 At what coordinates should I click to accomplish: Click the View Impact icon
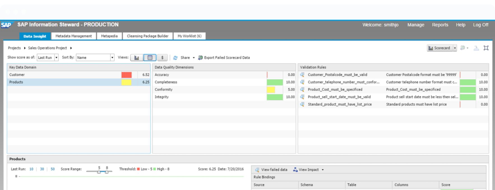(295, 170)
